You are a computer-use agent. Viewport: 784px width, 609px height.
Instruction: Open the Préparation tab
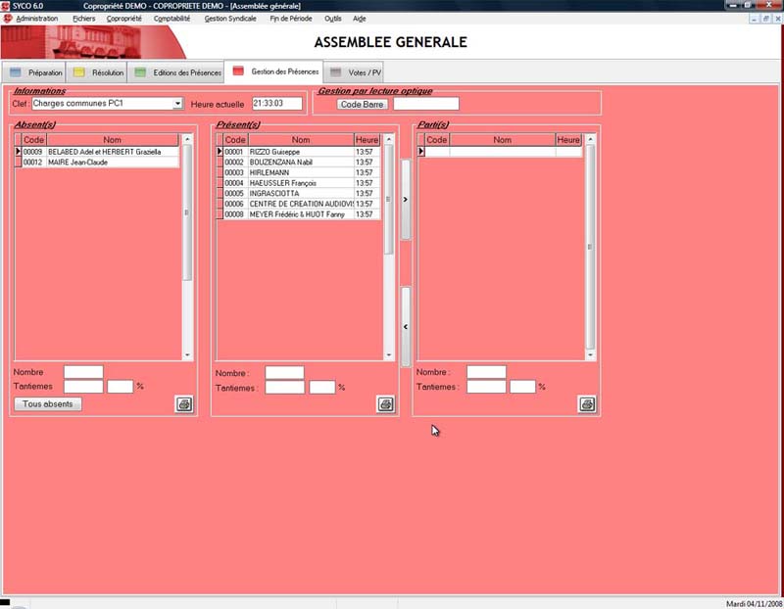click(35, 72)
